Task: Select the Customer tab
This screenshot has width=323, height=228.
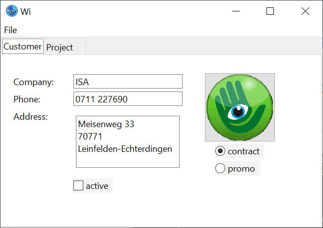Action: click(x=23, y=46)
